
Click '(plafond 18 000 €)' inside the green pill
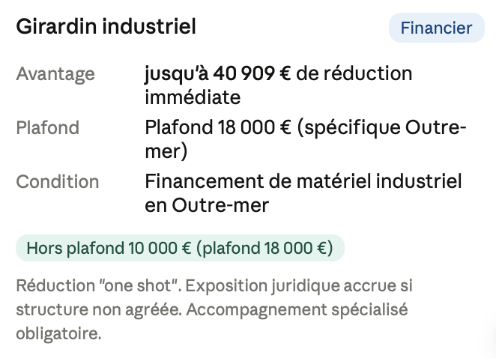[264, 248]
